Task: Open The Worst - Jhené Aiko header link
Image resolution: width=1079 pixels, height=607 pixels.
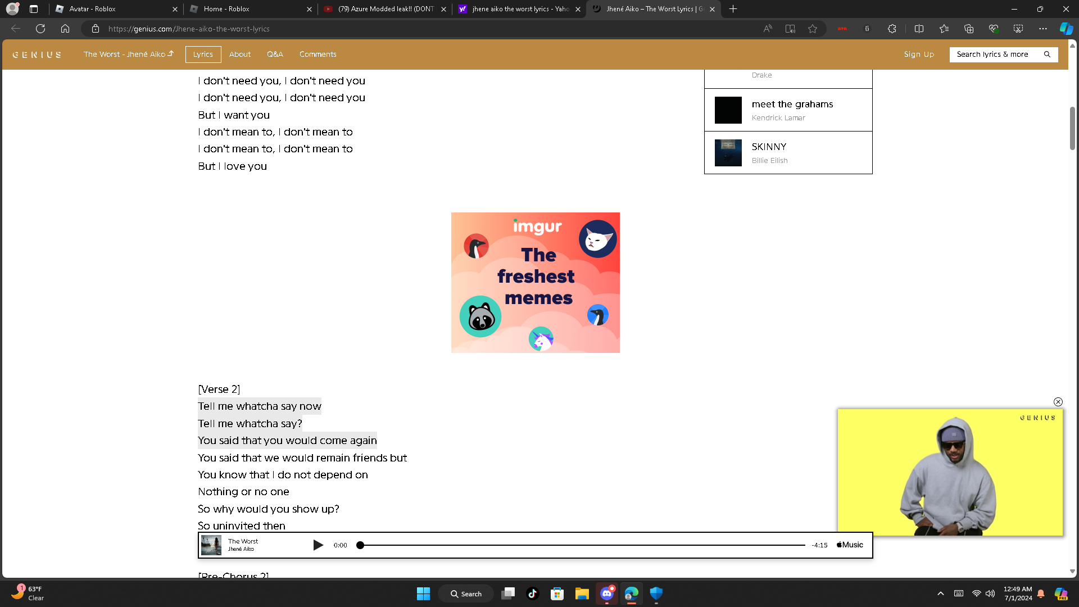Action: [129, 55]
